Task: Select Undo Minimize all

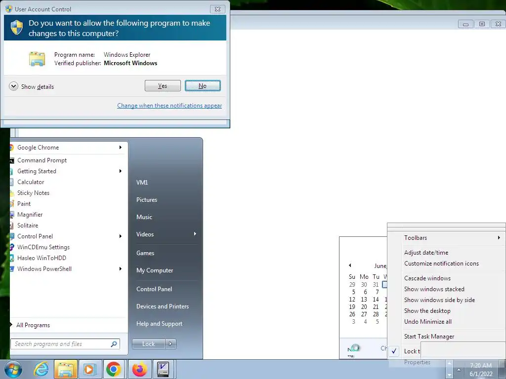Action: click(x=427, y=322)
